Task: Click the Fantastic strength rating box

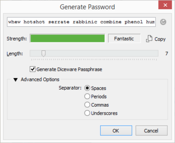Action: point(124,39)
